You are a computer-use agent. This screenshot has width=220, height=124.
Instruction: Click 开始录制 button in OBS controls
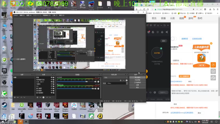(x=137, y=80)
